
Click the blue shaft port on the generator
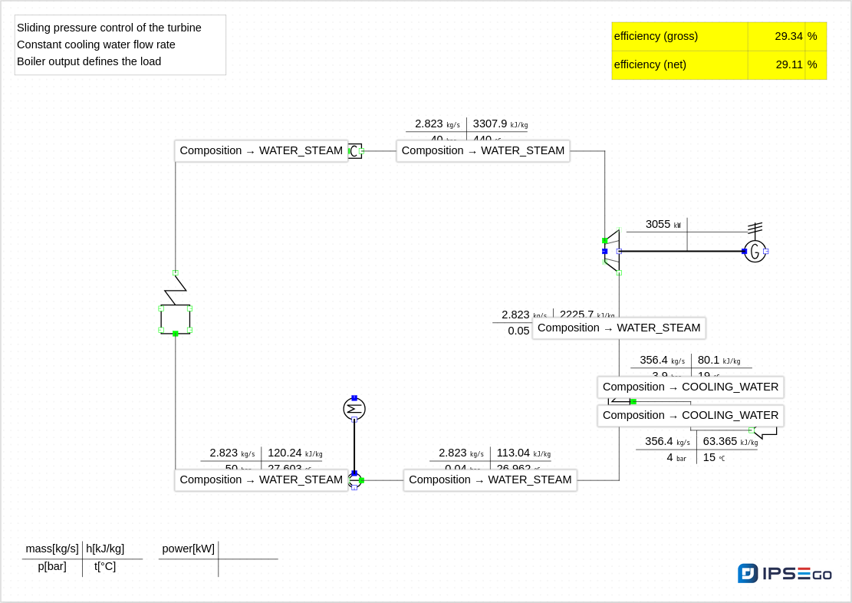point(744,251)
